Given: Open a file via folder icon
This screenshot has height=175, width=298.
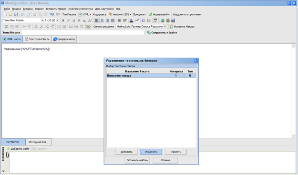Looking at the screenshot, I should [10, 14].
